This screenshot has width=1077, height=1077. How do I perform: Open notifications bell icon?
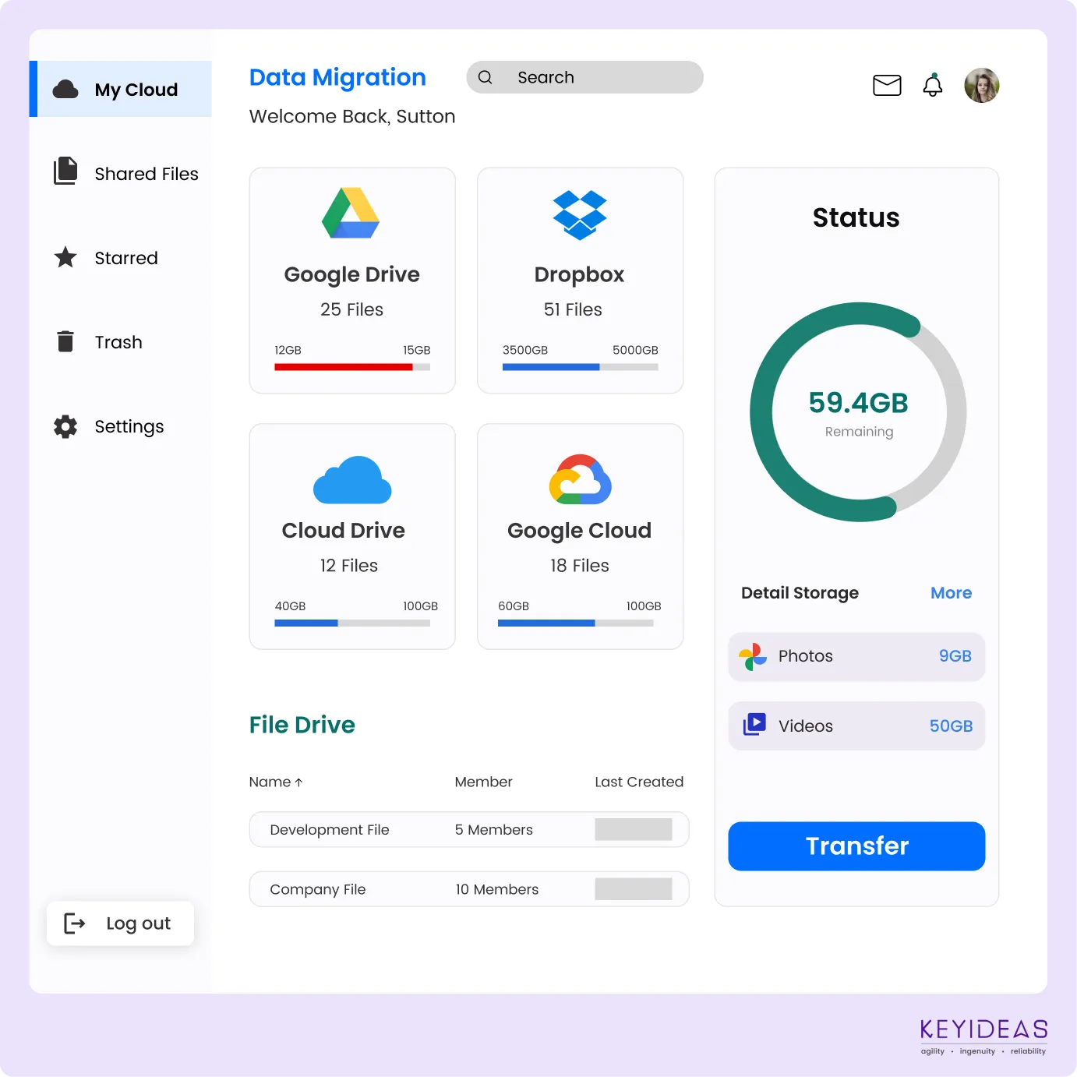tap(933, 85)
